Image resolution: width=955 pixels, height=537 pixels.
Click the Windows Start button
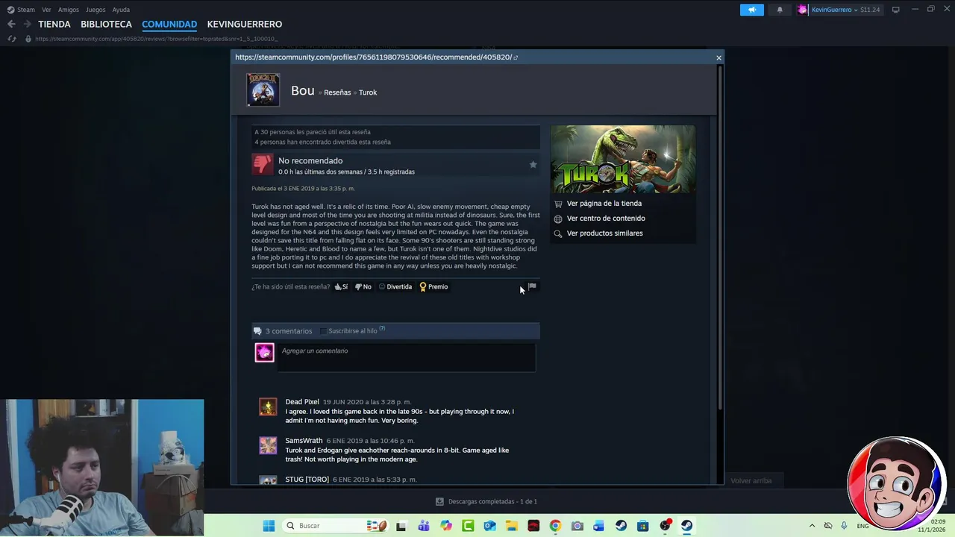(269, 526)
